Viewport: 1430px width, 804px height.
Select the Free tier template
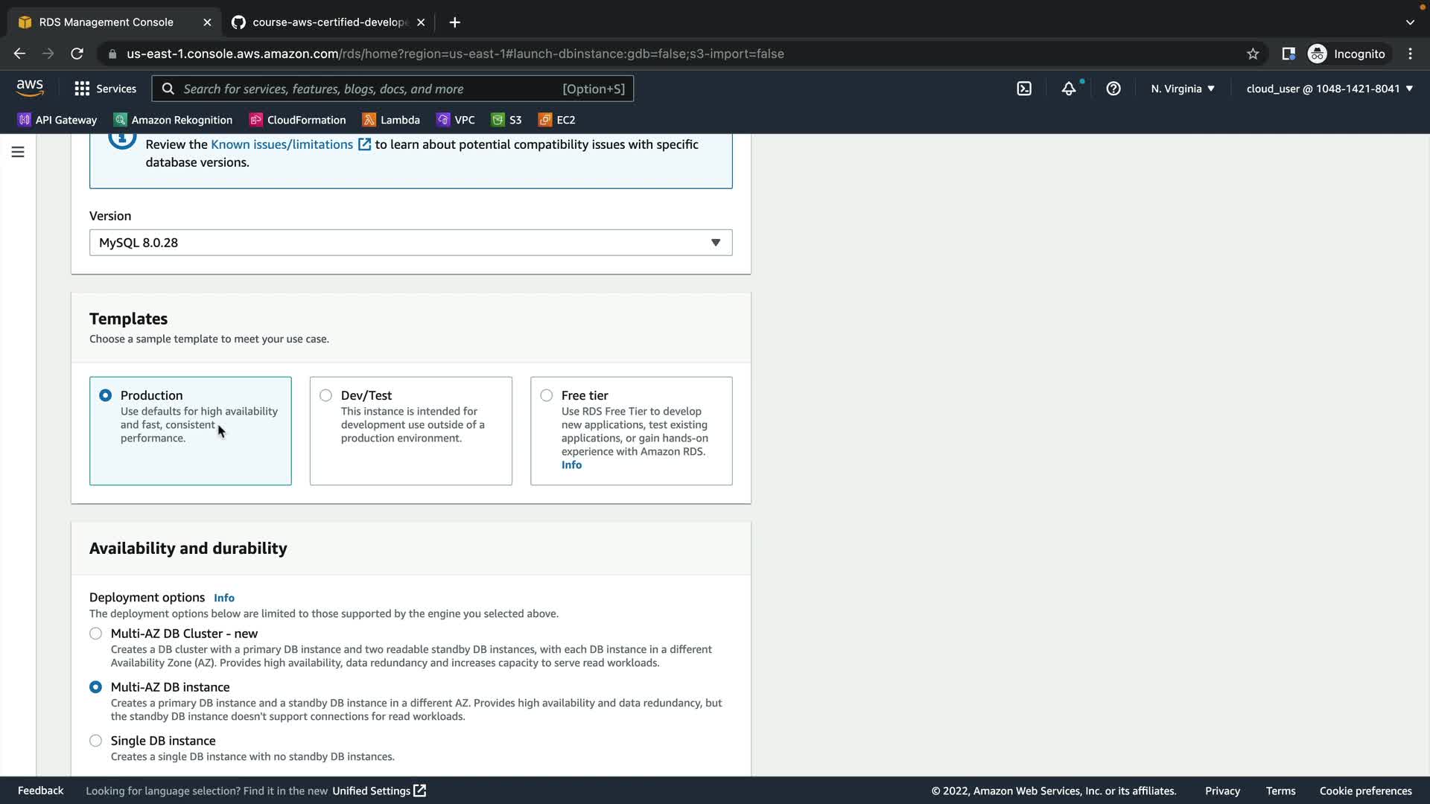(x=547, y=395)
